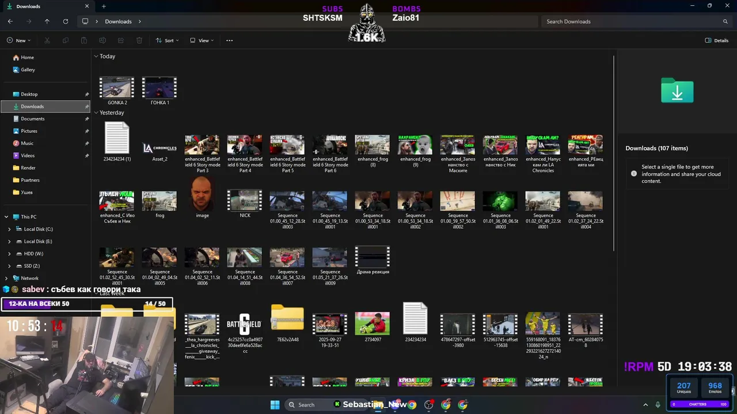This screenshot has height=414, width=737.
Task: Select enhanced_Battlefield 6 Story mode Part 3
Action: point(202,154)
